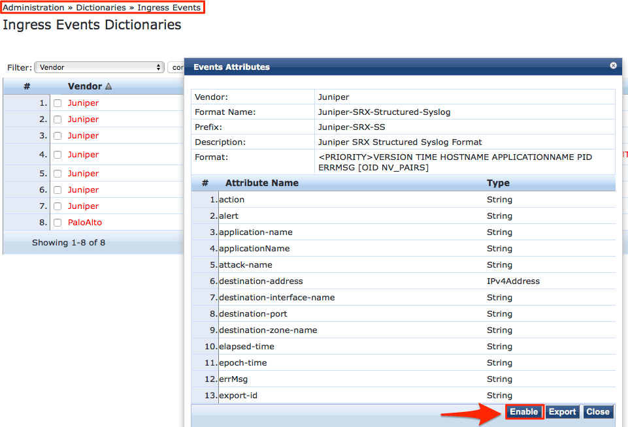
Task: Select the 'attack-name' attribute
Action: tap(403, 265)
